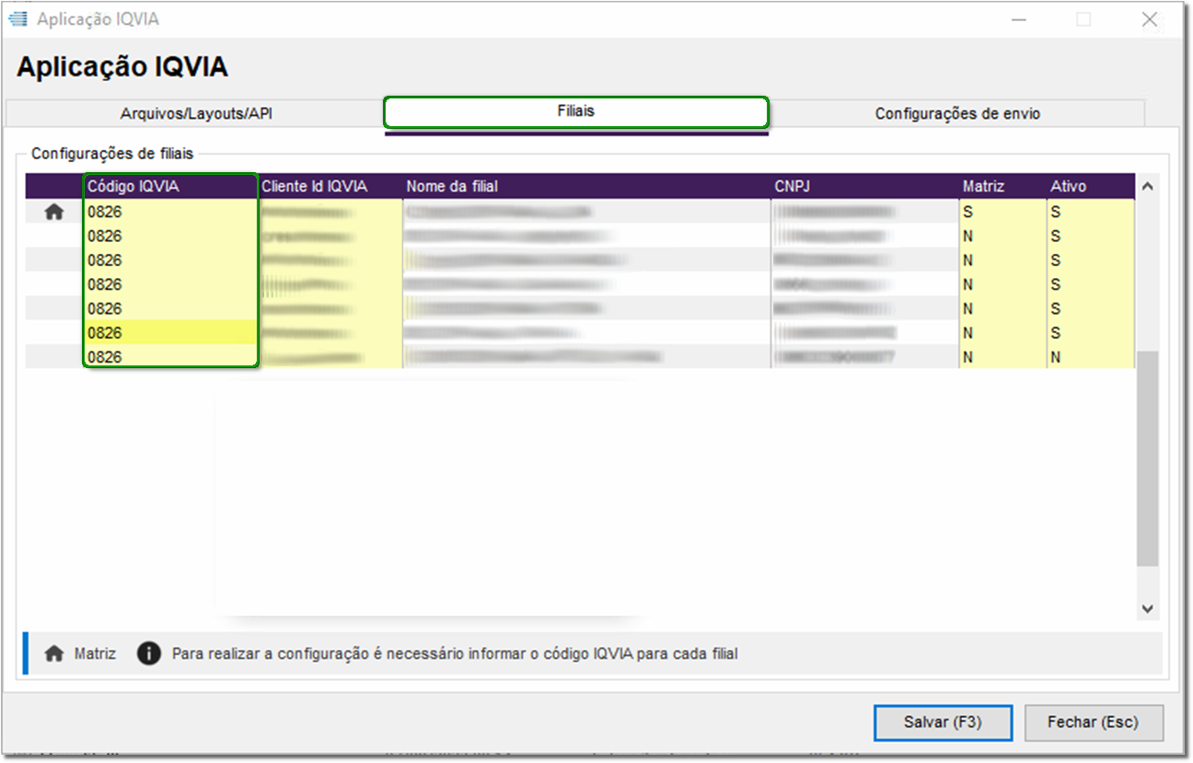
Task: Click the Ativo cell showing N
Action: pos(1090,356)
